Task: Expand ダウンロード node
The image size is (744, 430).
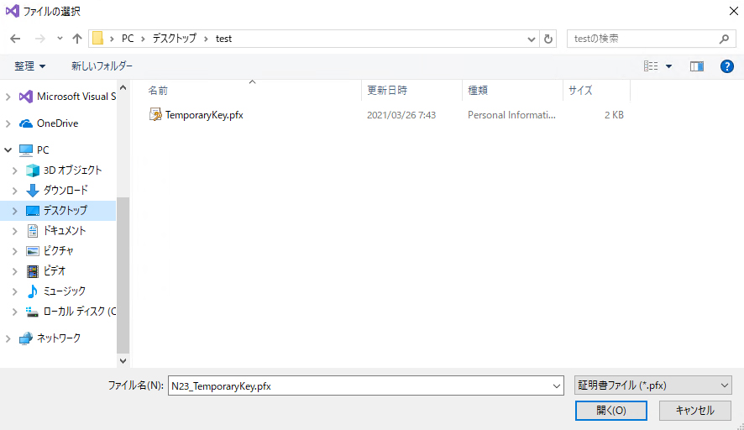Action: tap(15, 191)
